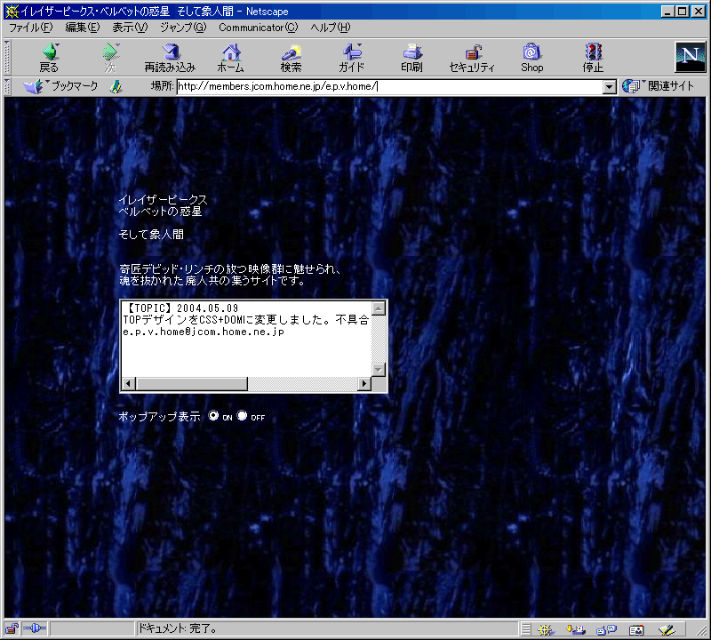Open the ジャンプ(G) menu
Viewport: 711px width, 640px height.
pos(183,28)
